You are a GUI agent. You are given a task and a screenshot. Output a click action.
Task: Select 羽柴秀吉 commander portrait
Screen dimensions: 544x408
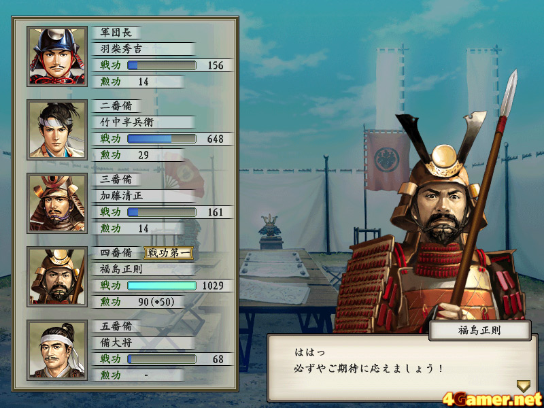point(57,56)
